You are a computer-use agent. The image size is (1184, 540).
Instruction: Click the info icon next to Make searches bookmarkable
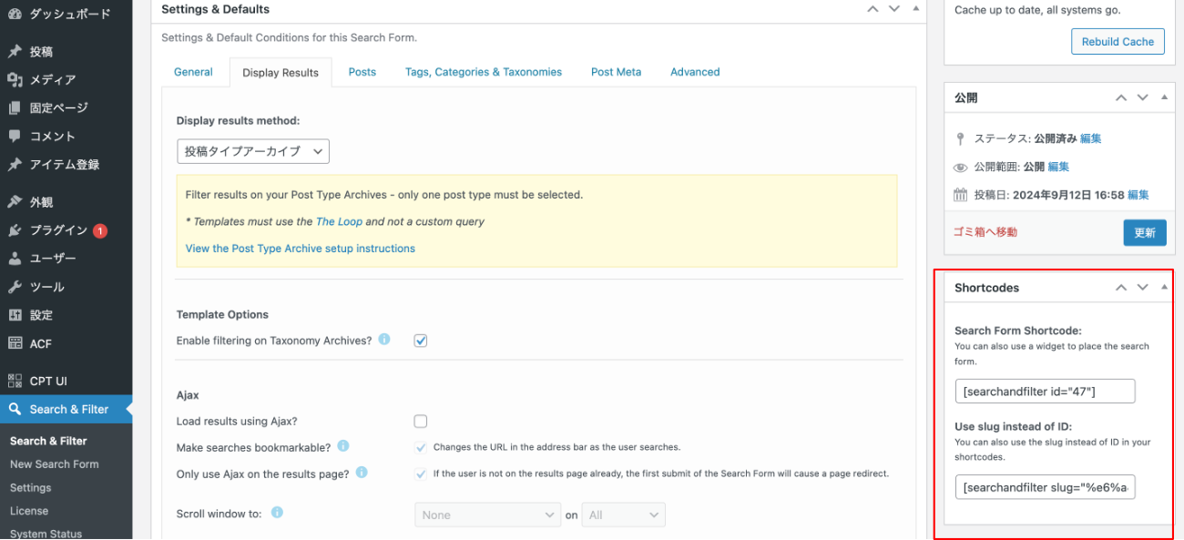343,446
